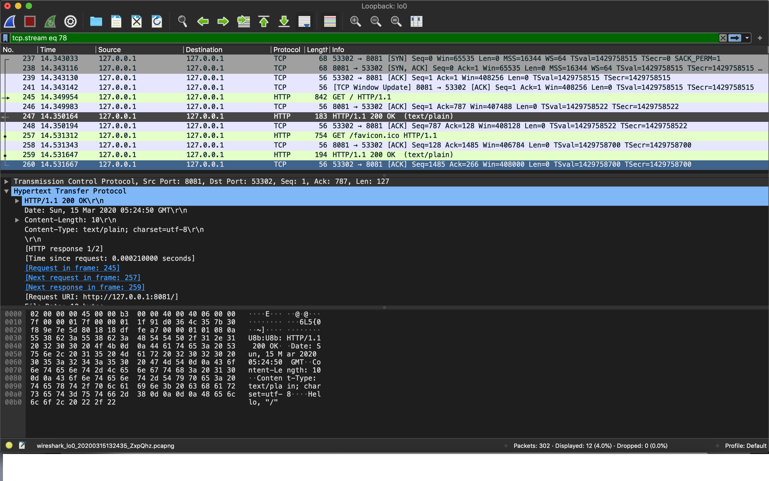Reset text to normal size
This screenshot has height=481, width=769.
(396, 22)
